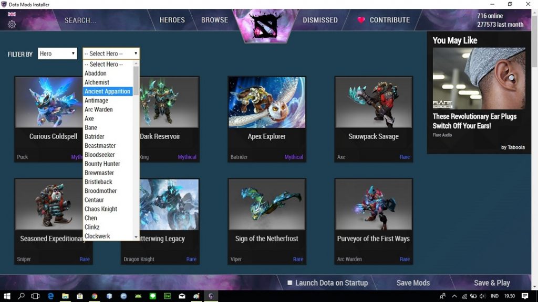
Task: Choose Clinkz from the hero list
Action: pos(108,227)
